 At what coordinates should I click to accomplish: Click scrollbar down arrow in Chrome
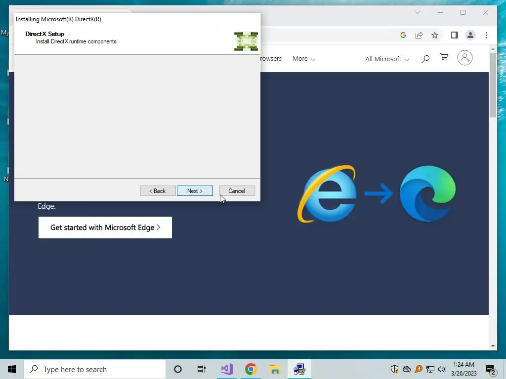[x=493, y=346]
